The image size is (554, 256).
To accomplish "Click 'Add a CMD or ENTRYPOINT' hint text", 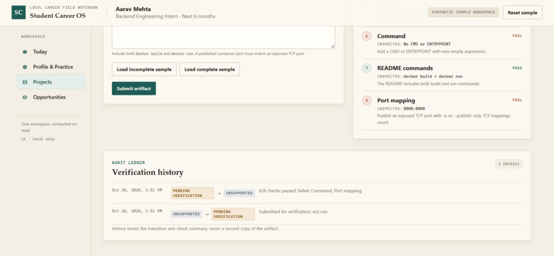I will coord(432,51).
